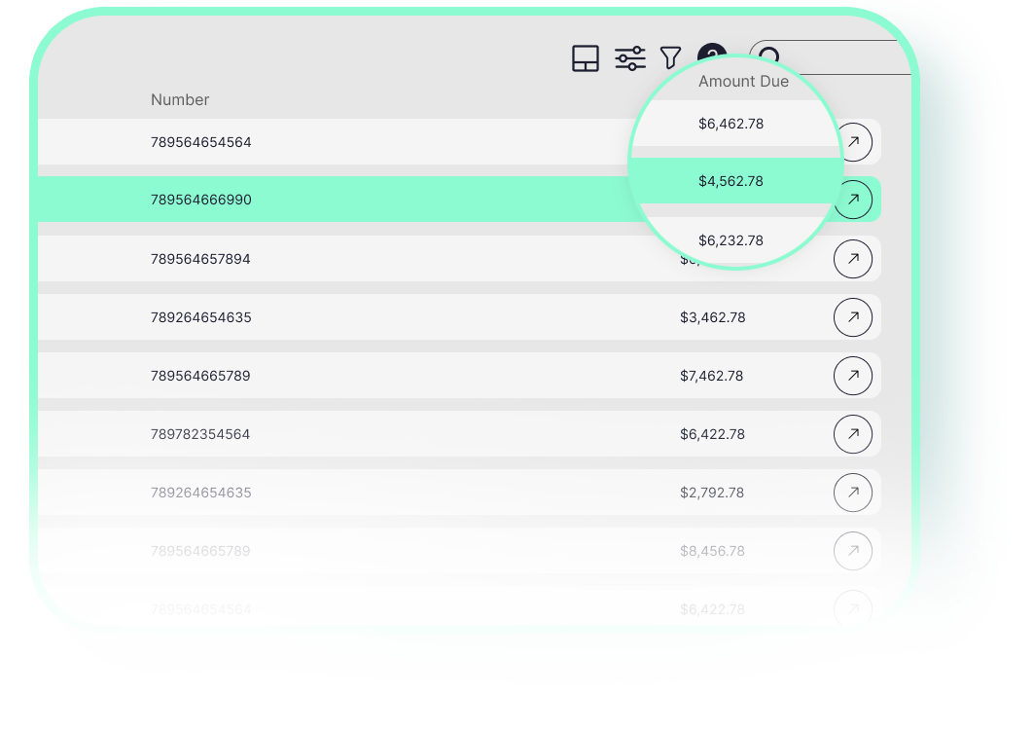Open details arrow for invoice 789564657894
Image resolution: width=1033 pixels, height=732 pixels.
(x=853, y=259)
